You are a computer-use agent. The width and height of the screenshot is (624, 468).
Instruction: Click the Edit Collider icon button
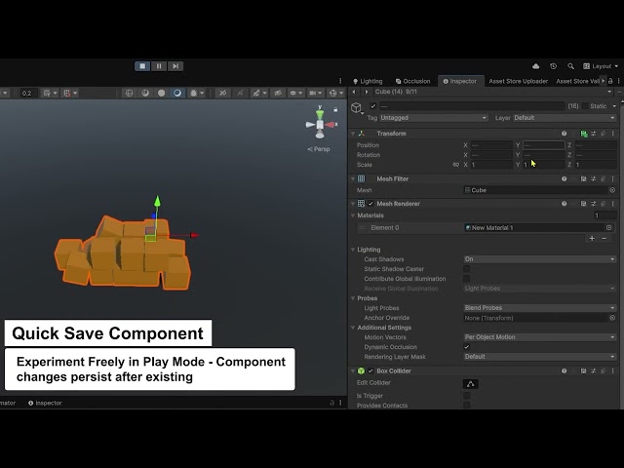(470, 384)
